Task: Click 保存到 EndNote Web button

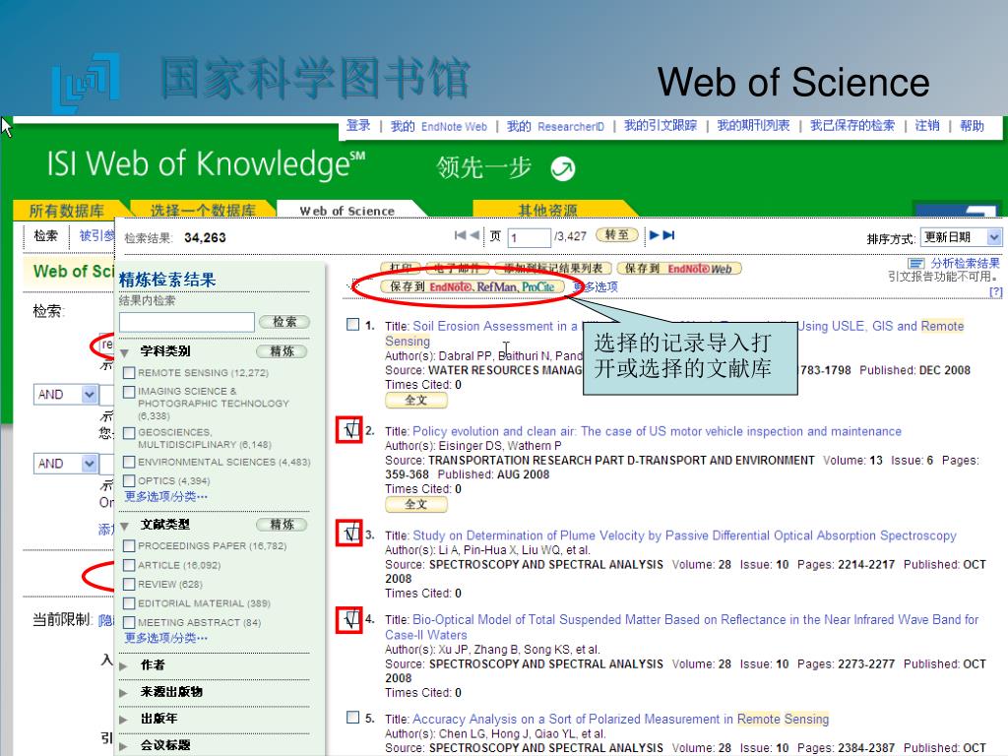Action: pyautogui.click(x=679, y=269)
